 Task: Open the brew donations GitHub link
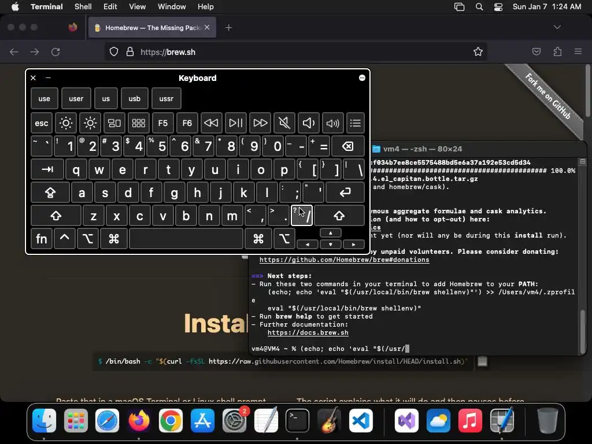point(345,260)
